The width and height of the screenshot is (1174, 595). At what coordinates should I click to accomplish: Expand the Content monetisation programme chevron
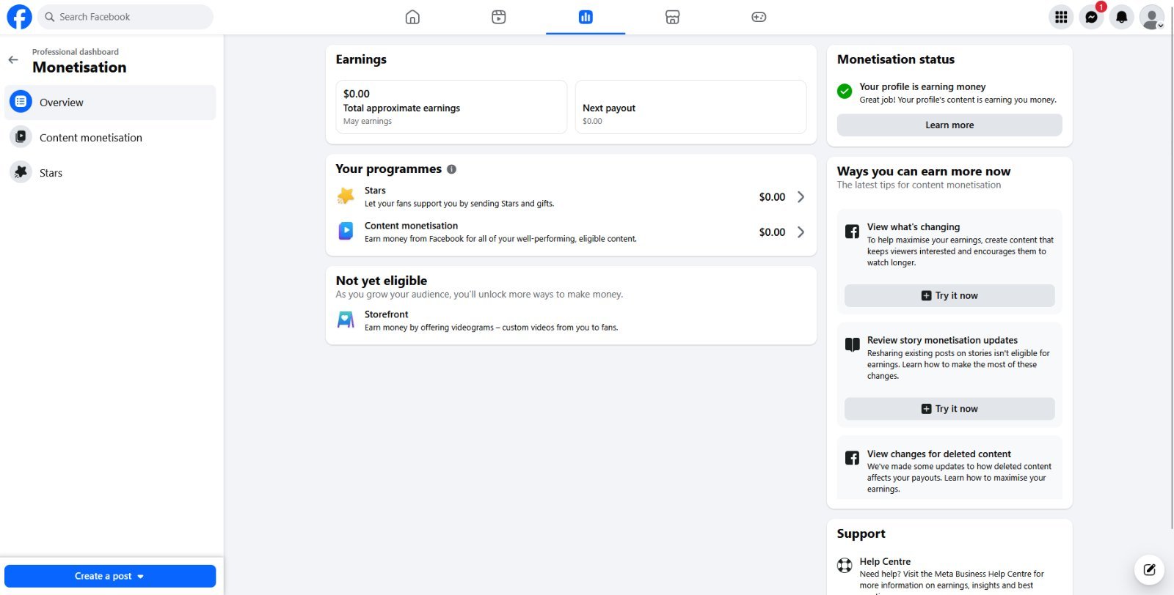pyautogui.click(x=801, y=232)
